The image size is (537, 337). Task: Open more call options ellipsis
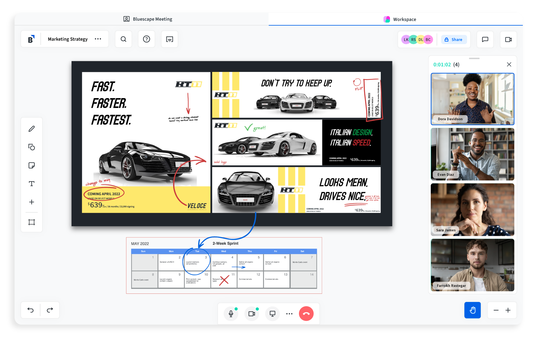point(289,314)
